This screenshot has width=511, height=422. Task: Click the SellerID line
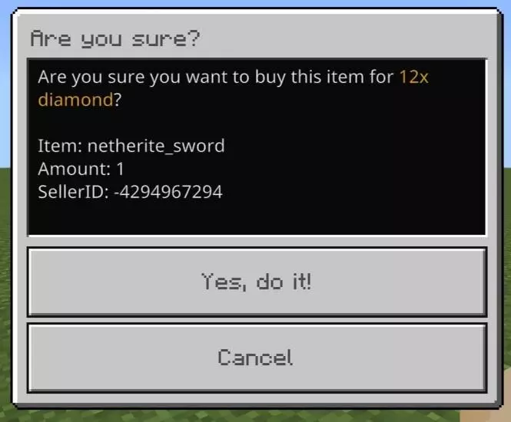coord(130,192)
